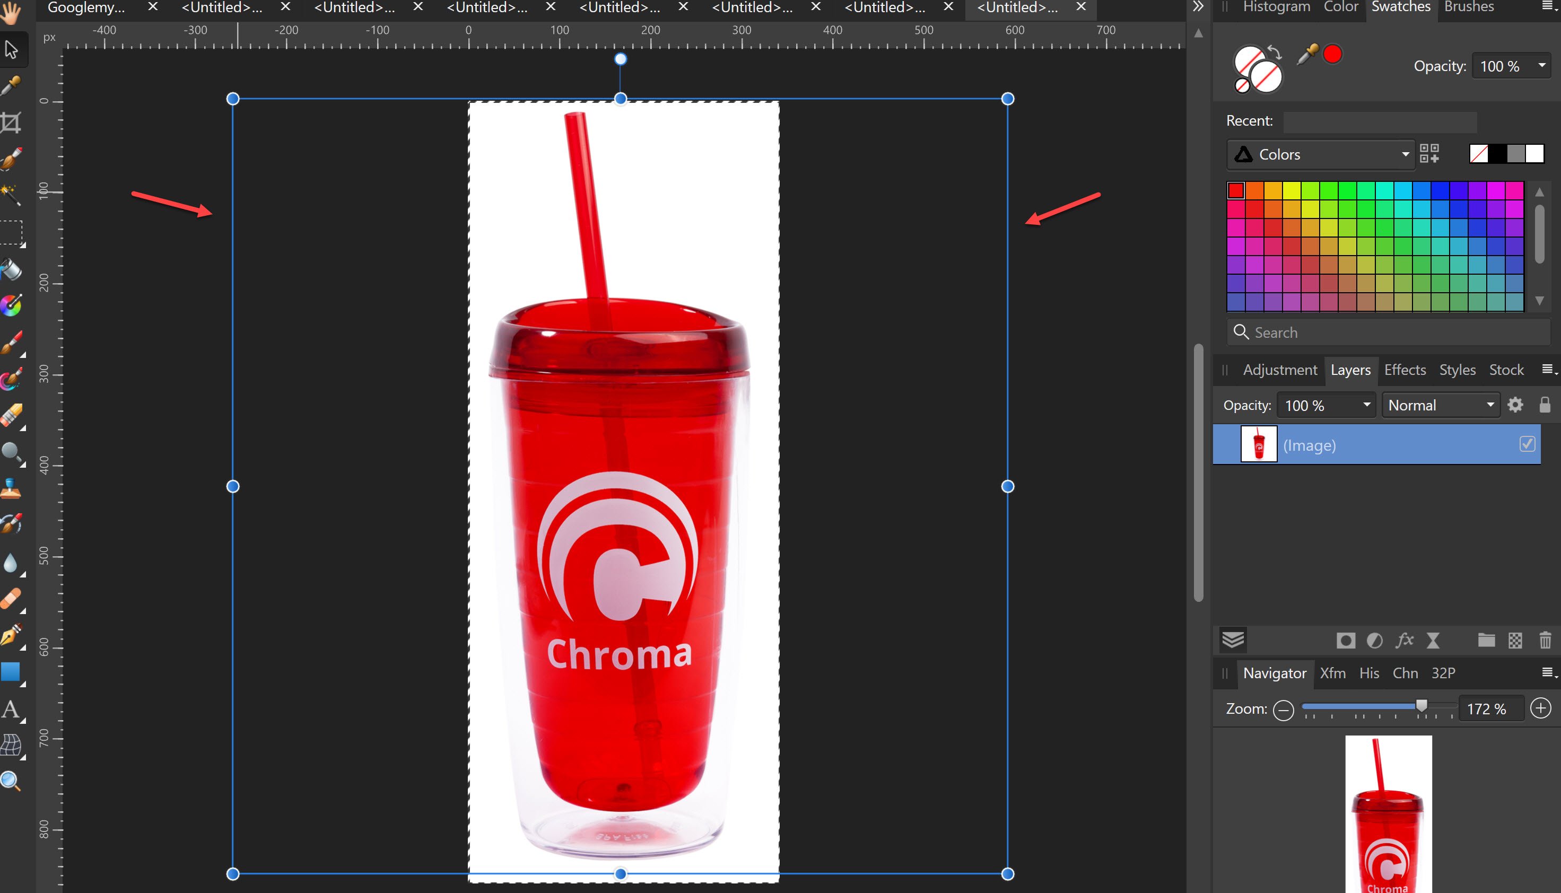The height and width of the screenshot is (893, 1561).
Task: Select the Artistic Text tool
Action: (11, 710)
